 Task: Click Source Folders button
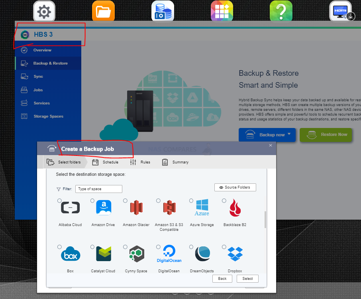235,187
